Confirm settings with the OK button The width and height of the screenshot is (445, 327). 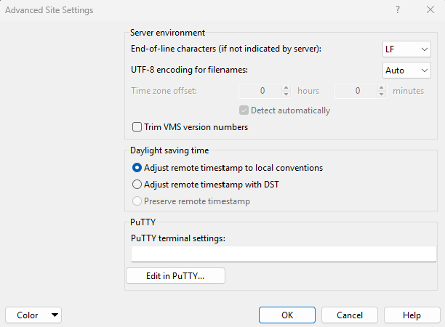(x=287, y=315)
